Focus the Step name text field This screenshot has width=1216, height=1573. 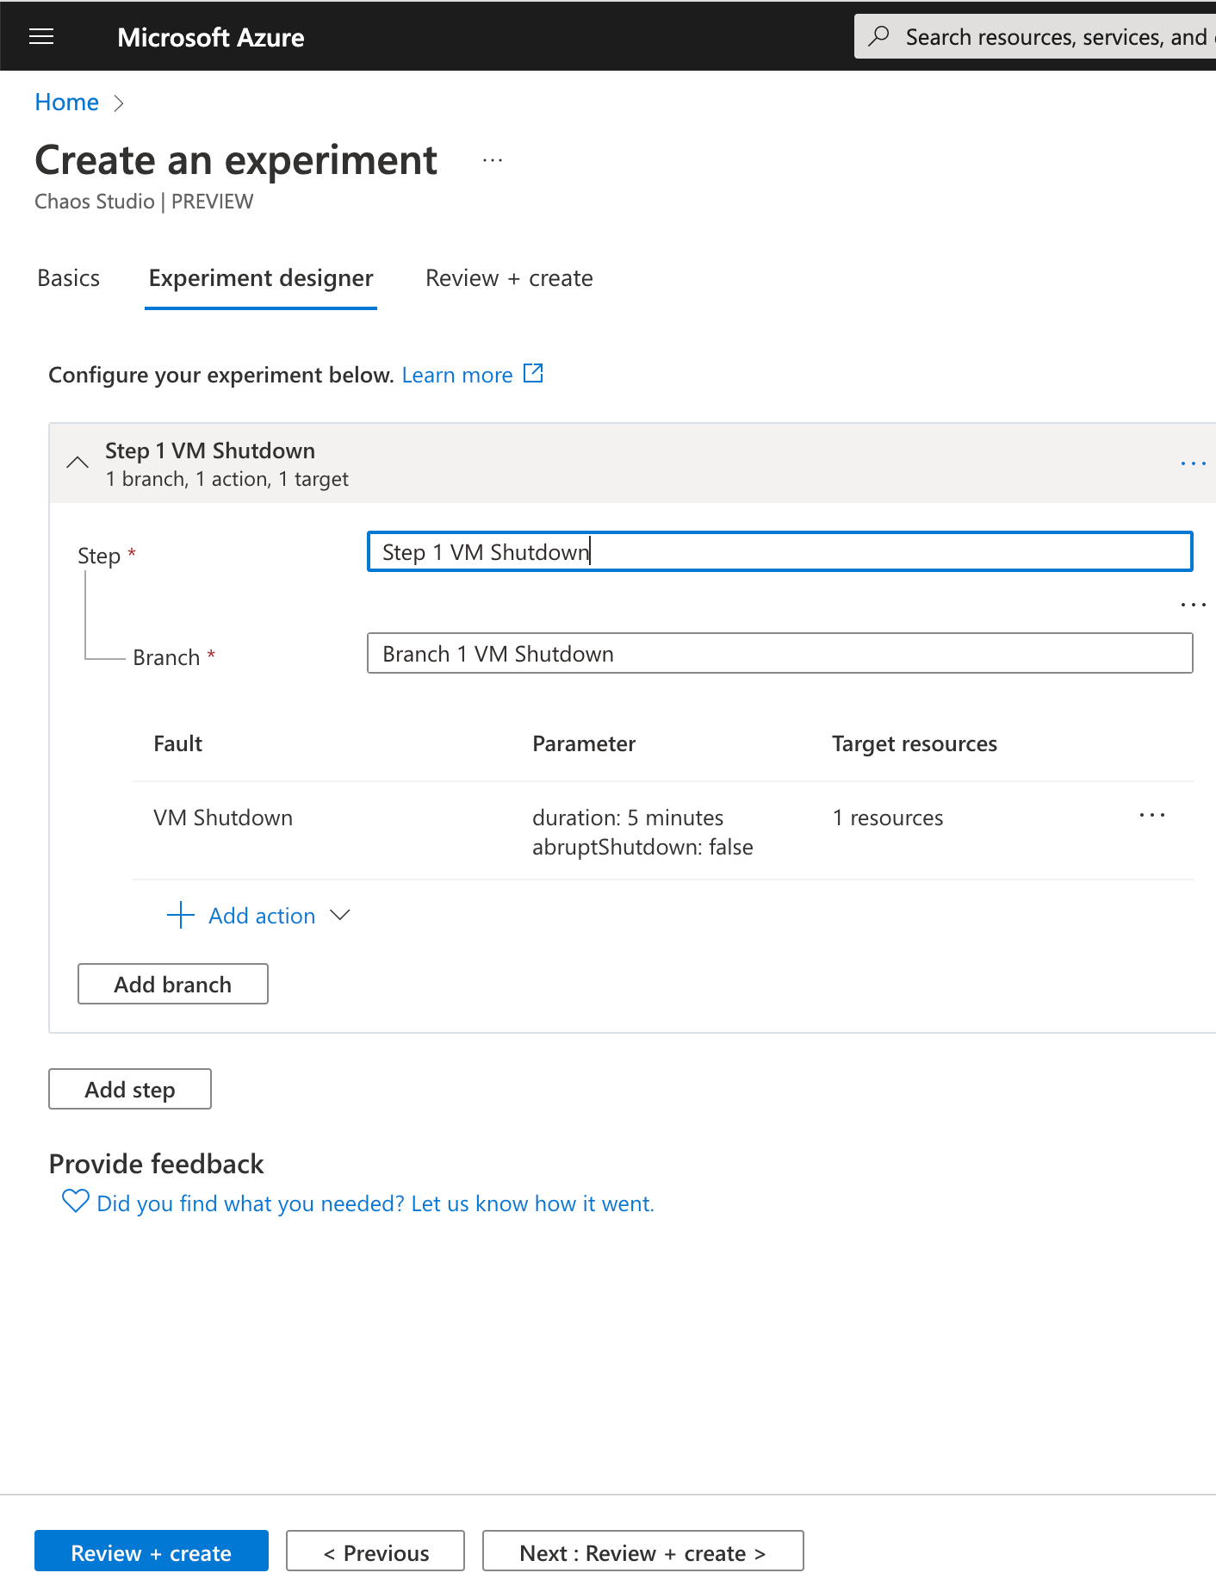click(779, 552)
